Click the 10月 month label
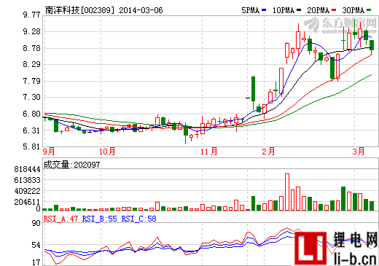The height and width of the screenshot is (266, 379). (107, 152)
